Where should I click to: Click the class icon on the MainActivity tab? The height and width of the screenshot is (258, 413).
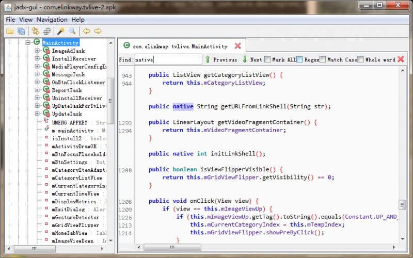click(126, 45)
